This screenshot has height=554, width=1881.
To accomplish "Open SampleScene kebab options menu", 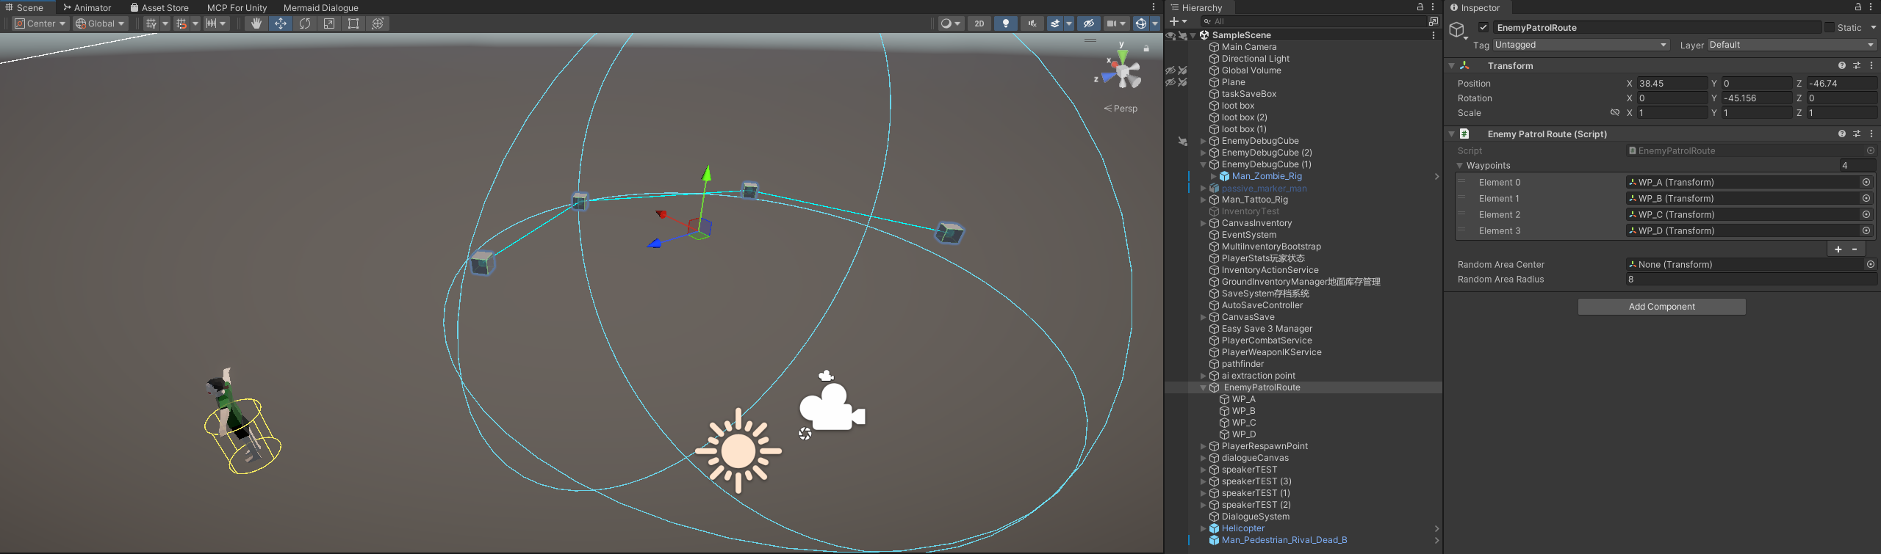I will (1433, 34).
